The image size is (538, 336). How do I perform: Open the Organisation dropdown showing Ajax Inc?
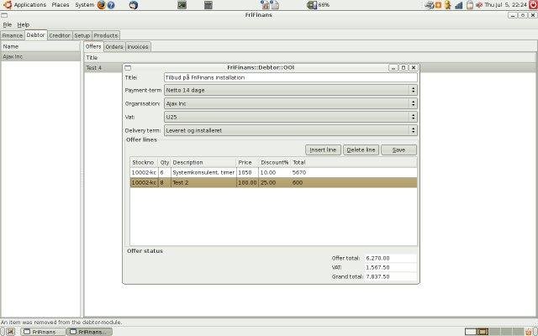[x=290, y=103]
